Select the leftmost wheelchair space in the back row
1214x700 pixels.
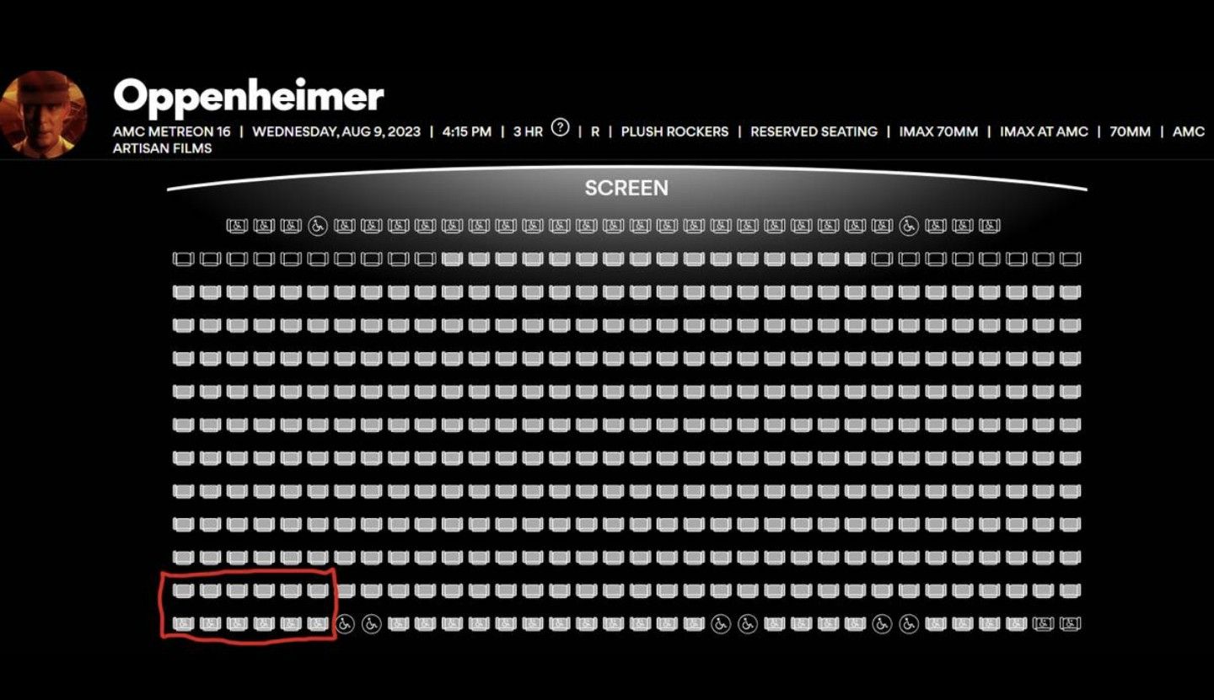344,624
